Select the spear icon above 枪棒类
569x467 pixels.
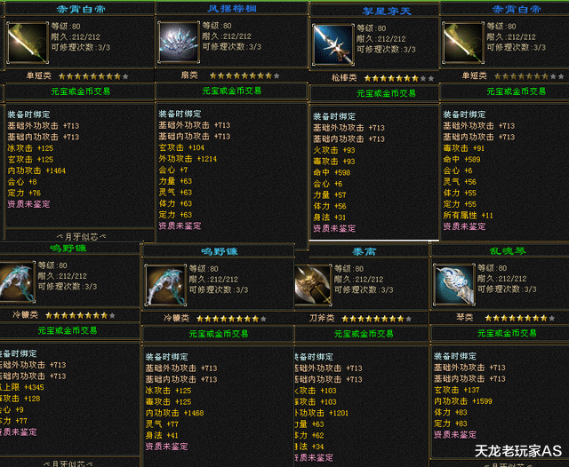(x=333, y=44)
